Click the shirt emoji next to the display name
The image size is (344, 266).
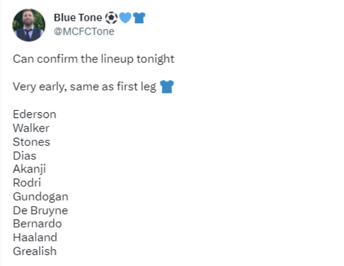139,18
